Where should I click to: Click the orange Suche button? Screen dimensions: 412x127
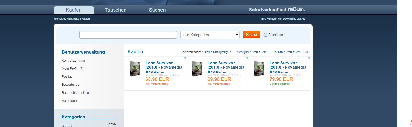point(252,35)
